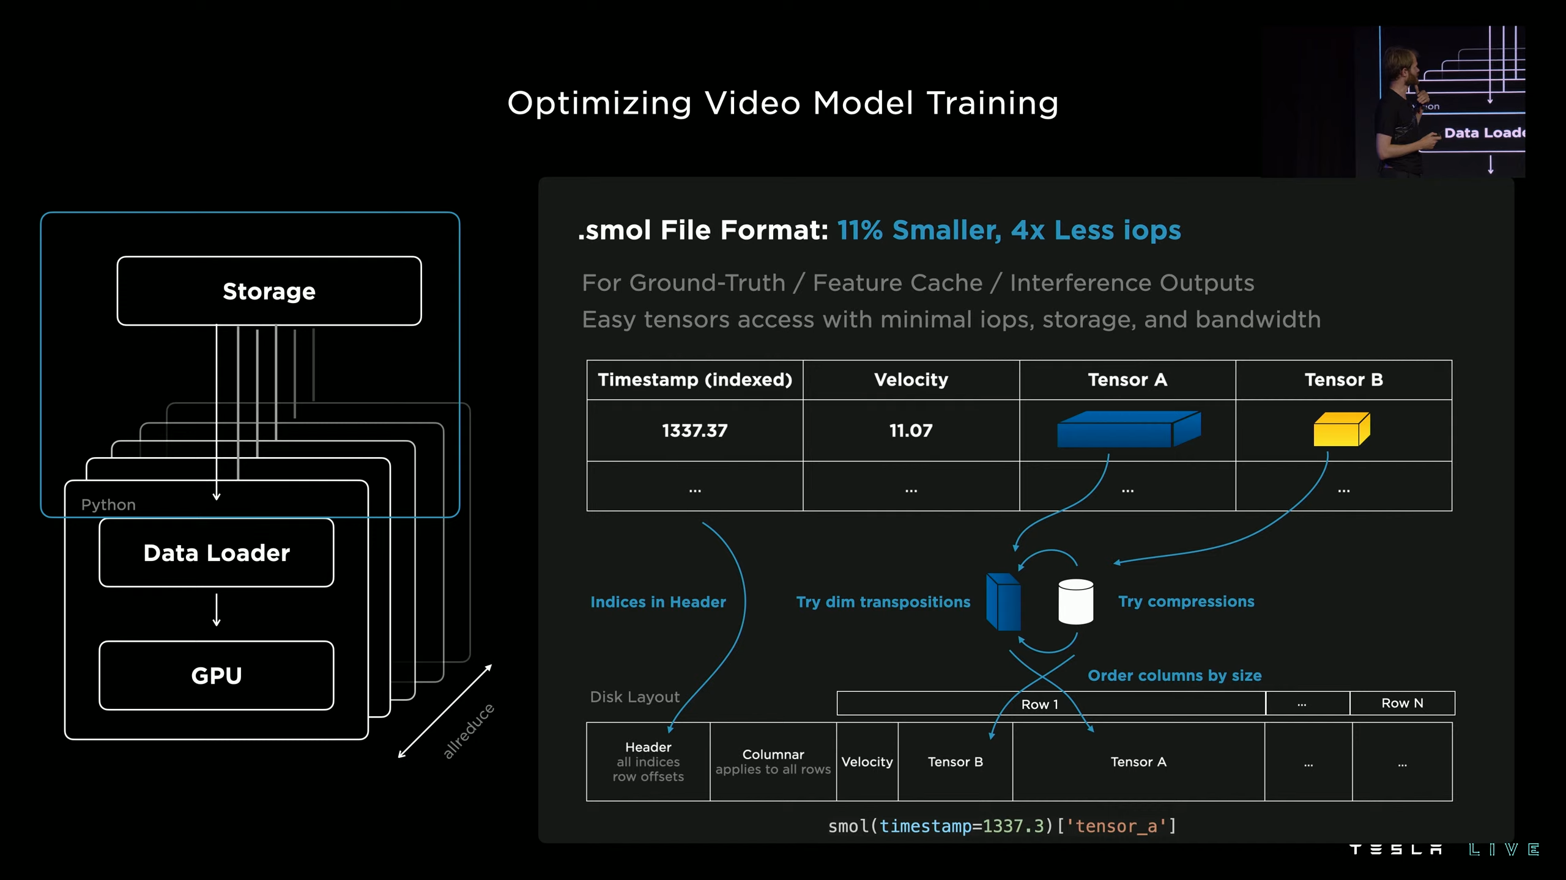Click the allreduce double-headed arrow

click(x=445, y=711)
